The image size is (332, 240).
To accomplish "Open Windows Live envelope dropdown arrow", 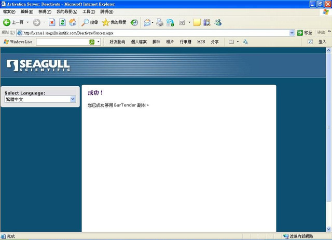I will coord(238,42).
